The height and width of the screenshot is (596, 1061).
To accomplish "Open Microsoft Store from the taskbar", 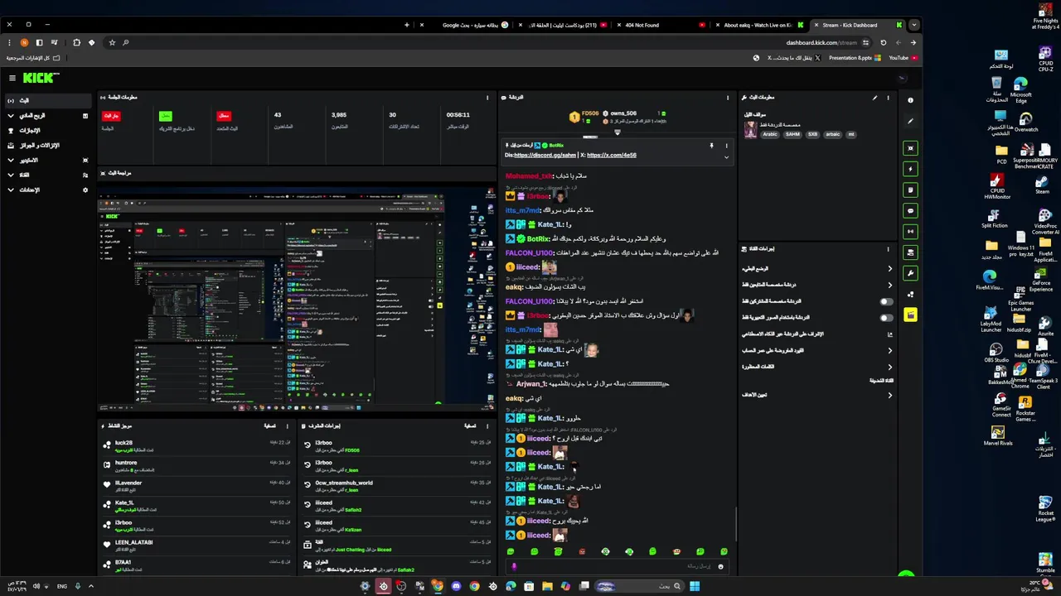I will tap(529, 586).
